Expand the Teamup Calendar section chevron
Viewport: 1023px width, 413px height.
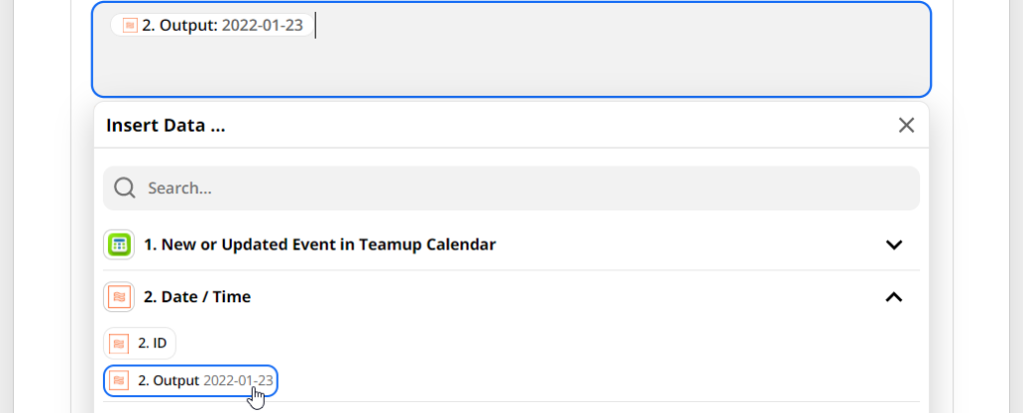pyautogui.click(x=894, y=244)
